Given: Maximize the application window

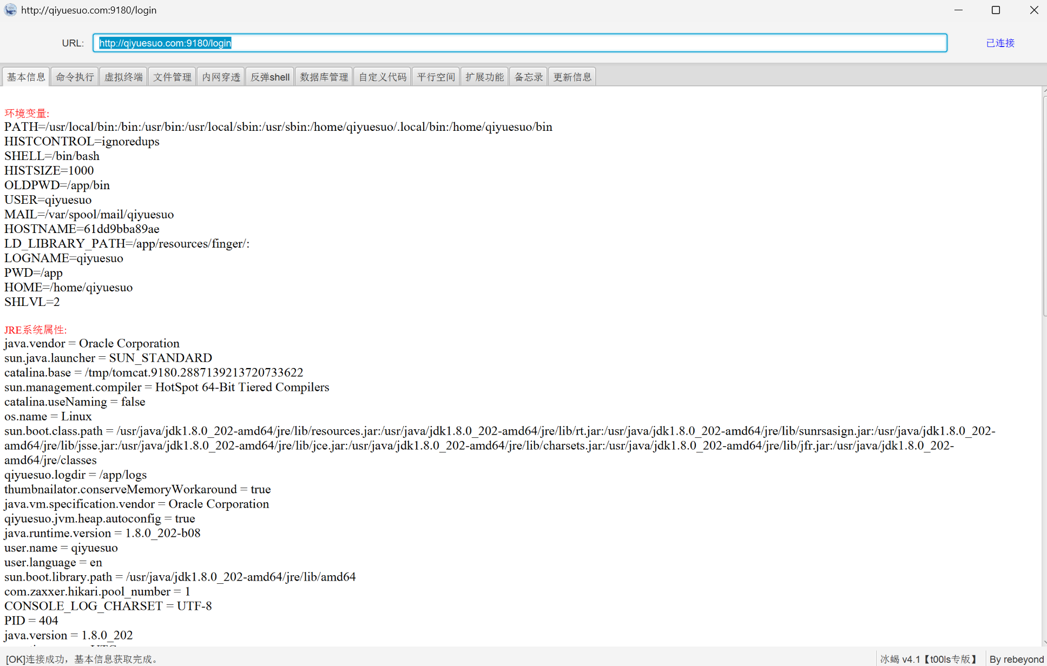Looking at the screenshot, I should pos(996,10).
